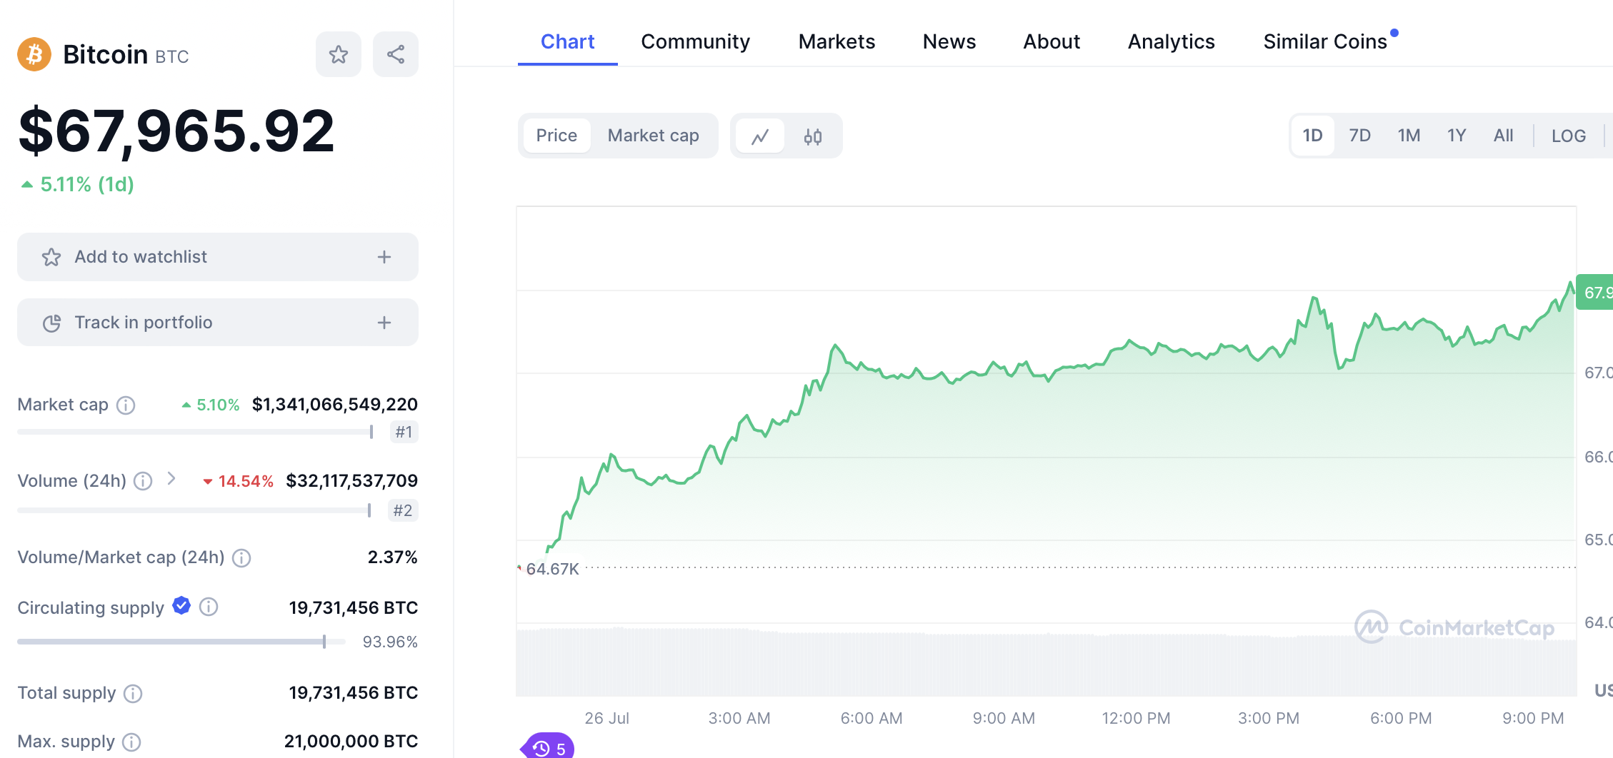Click the Total supply info icon

pyautogui.click(x=133, y=693)
